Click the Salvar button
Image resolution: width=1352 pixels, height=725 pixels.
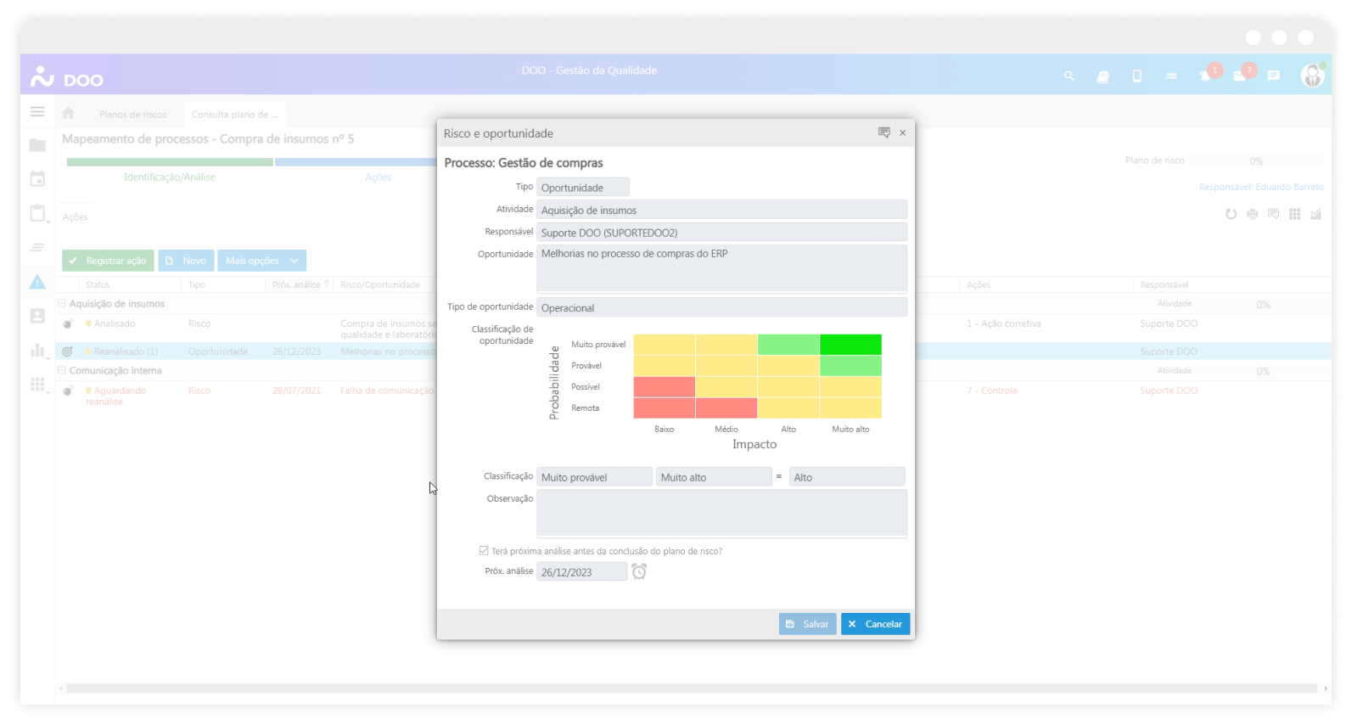click(x=808, y=624)
